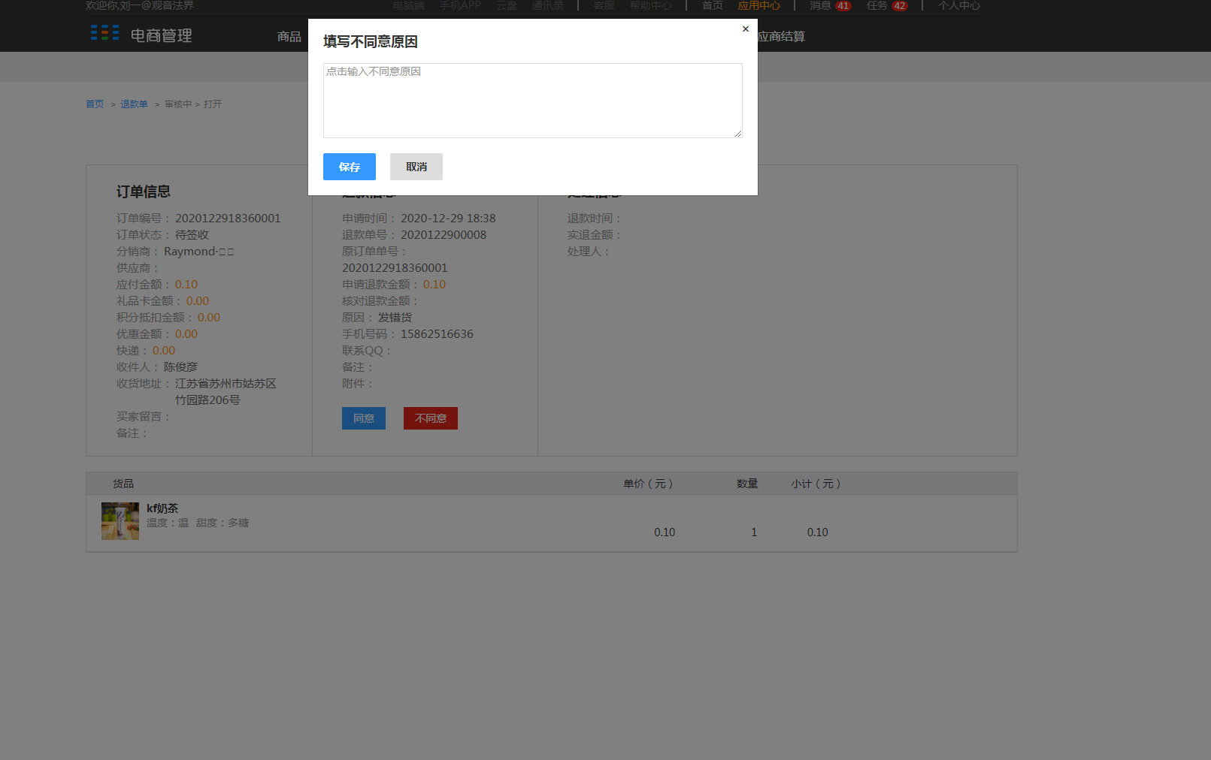Click the 货品 column header
Image resolution: width=1211 pixels, height=760 pixels.
[123, 484]
